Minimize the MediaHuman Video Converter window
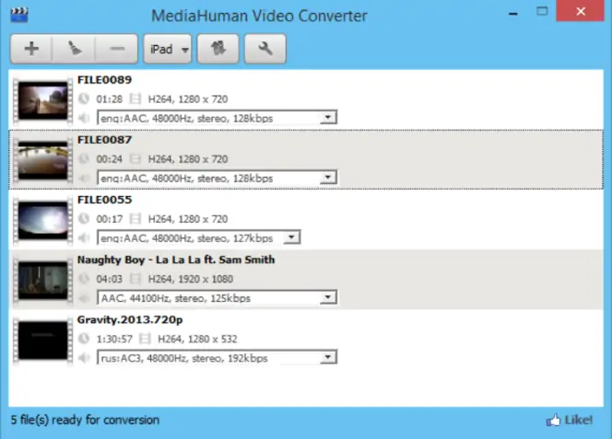612x439 pixels. [513, 13]
